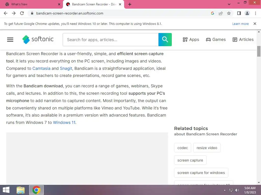This screenshot has height=195, width=261.
Task: Close the What's New tab
Action: [59, 4]
